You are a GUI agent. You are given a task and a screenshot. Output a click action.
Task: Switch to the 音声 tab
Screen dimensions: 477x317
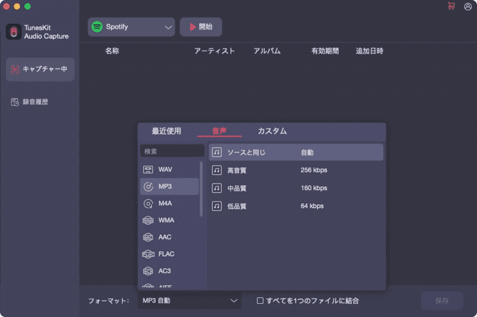coord(219,131)
